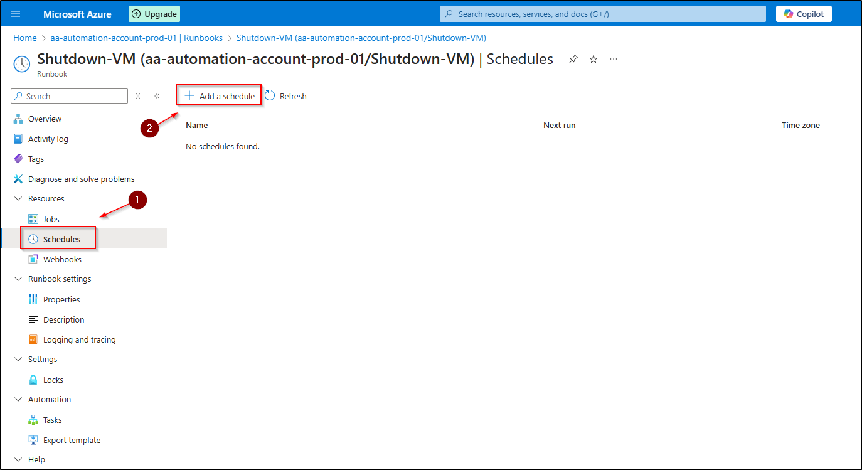The height and width of the screenshot is (470, 862).
Task: Collapse the Resources section
Action: 18,199
